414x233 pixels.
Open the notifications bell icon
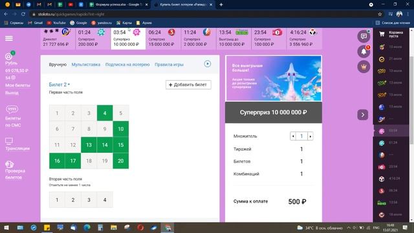(x=364, y=51)
